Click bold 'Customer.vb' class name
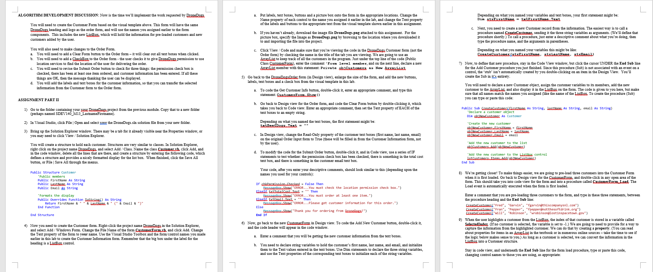 point(169,149)
